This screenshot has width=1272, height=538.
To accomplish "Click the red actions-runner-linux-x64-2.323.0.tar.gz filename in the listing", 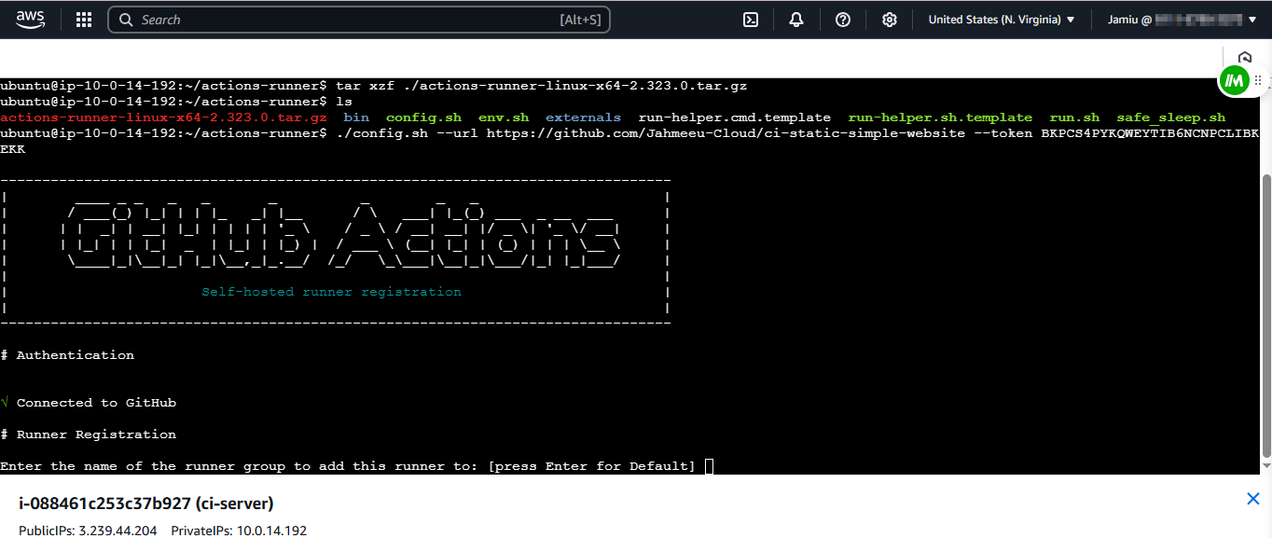I will pos(163,117).
